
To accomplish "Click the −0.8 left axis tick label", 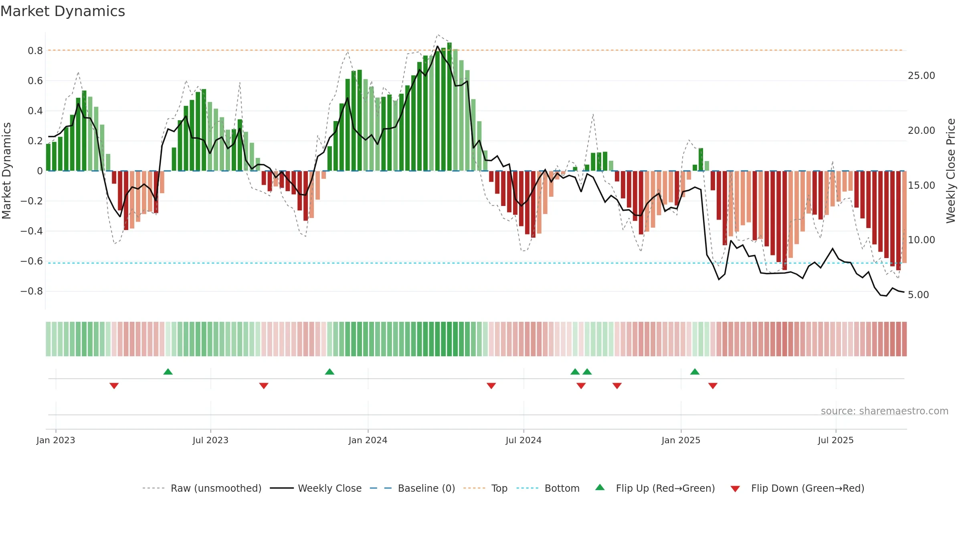I will coord(32,291).
